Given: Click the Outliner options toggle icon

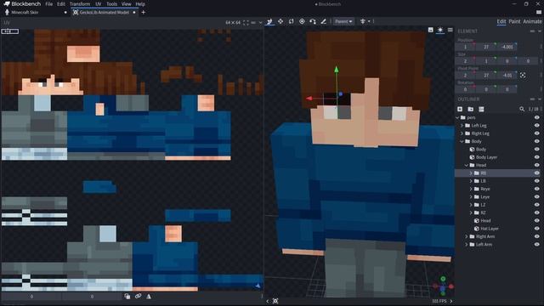Looking at the screenshot, I should tap(481, 109).
